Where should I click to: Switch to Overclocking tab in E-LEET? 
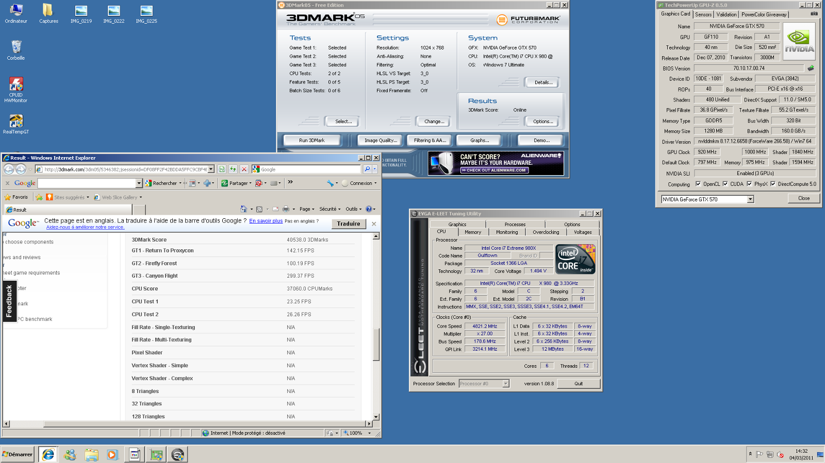click(x=546, y=232)
